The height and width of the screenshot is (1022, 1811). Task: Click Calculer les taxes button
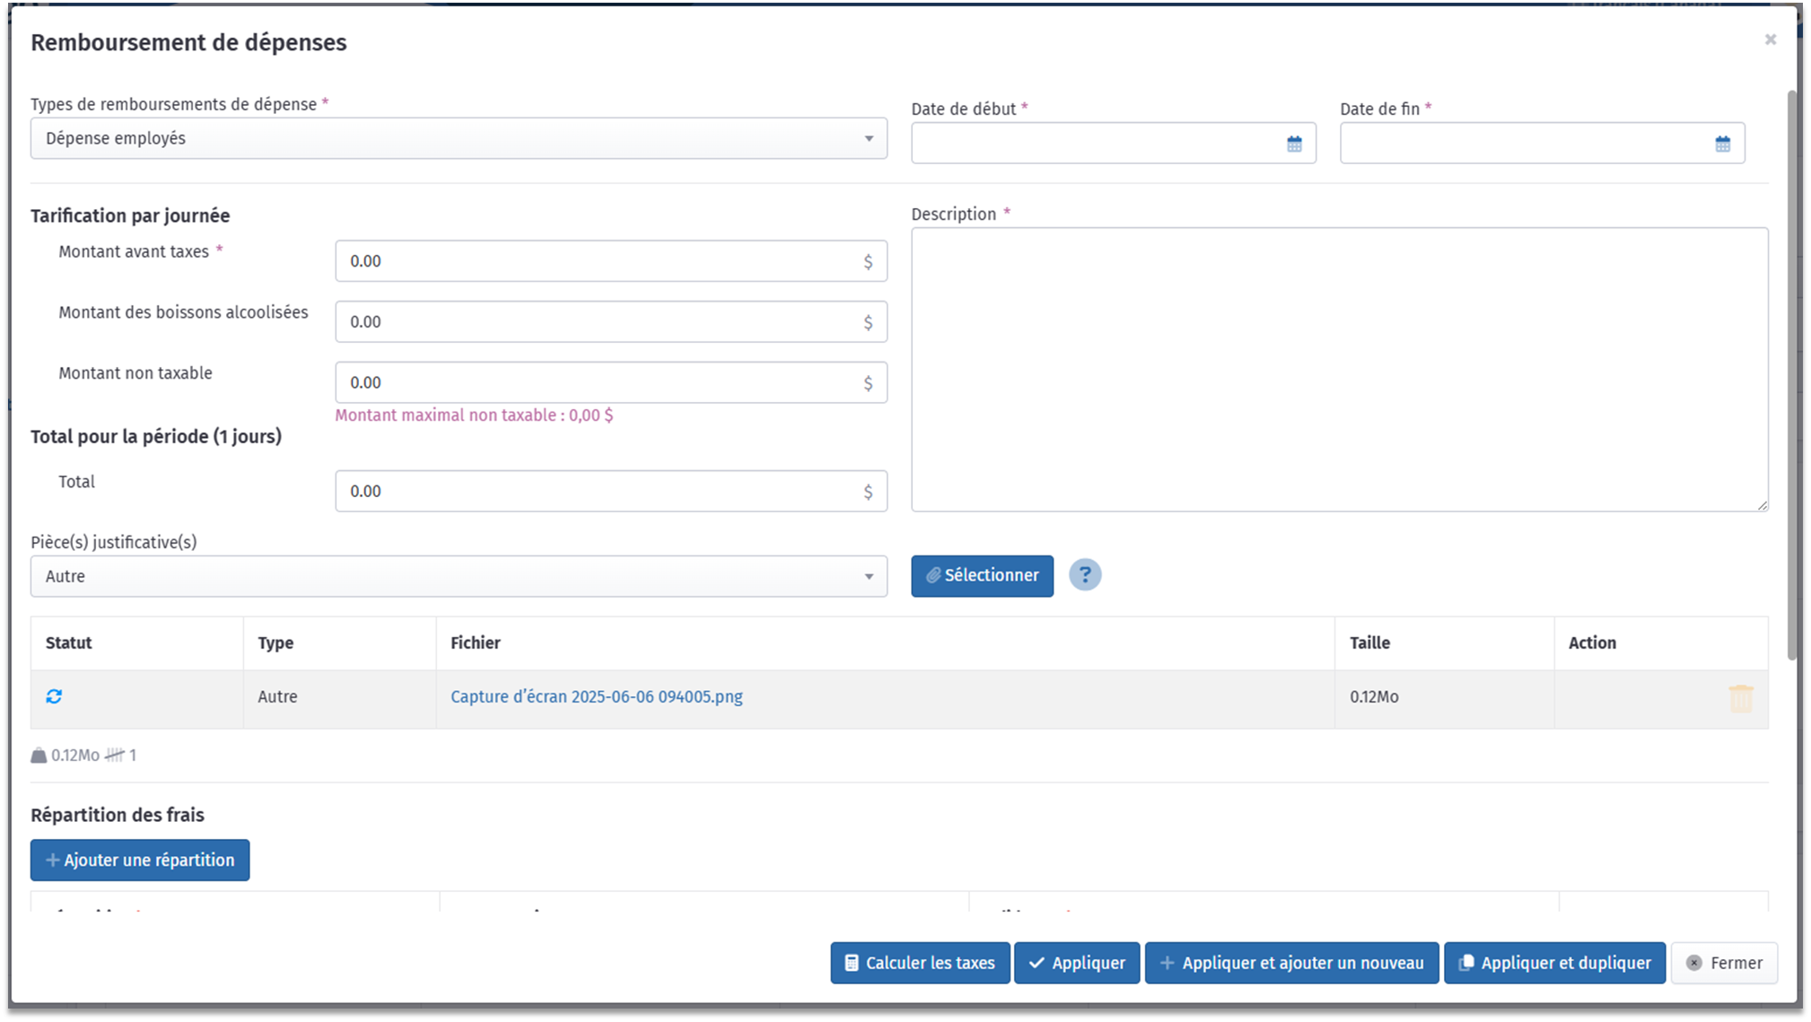click(920, 963)
